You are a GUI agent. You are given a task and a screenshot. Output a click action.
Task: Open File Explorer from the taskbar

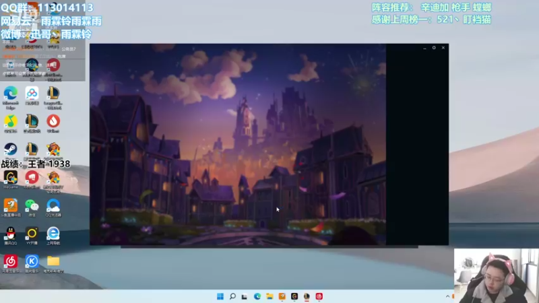(269, 296)
